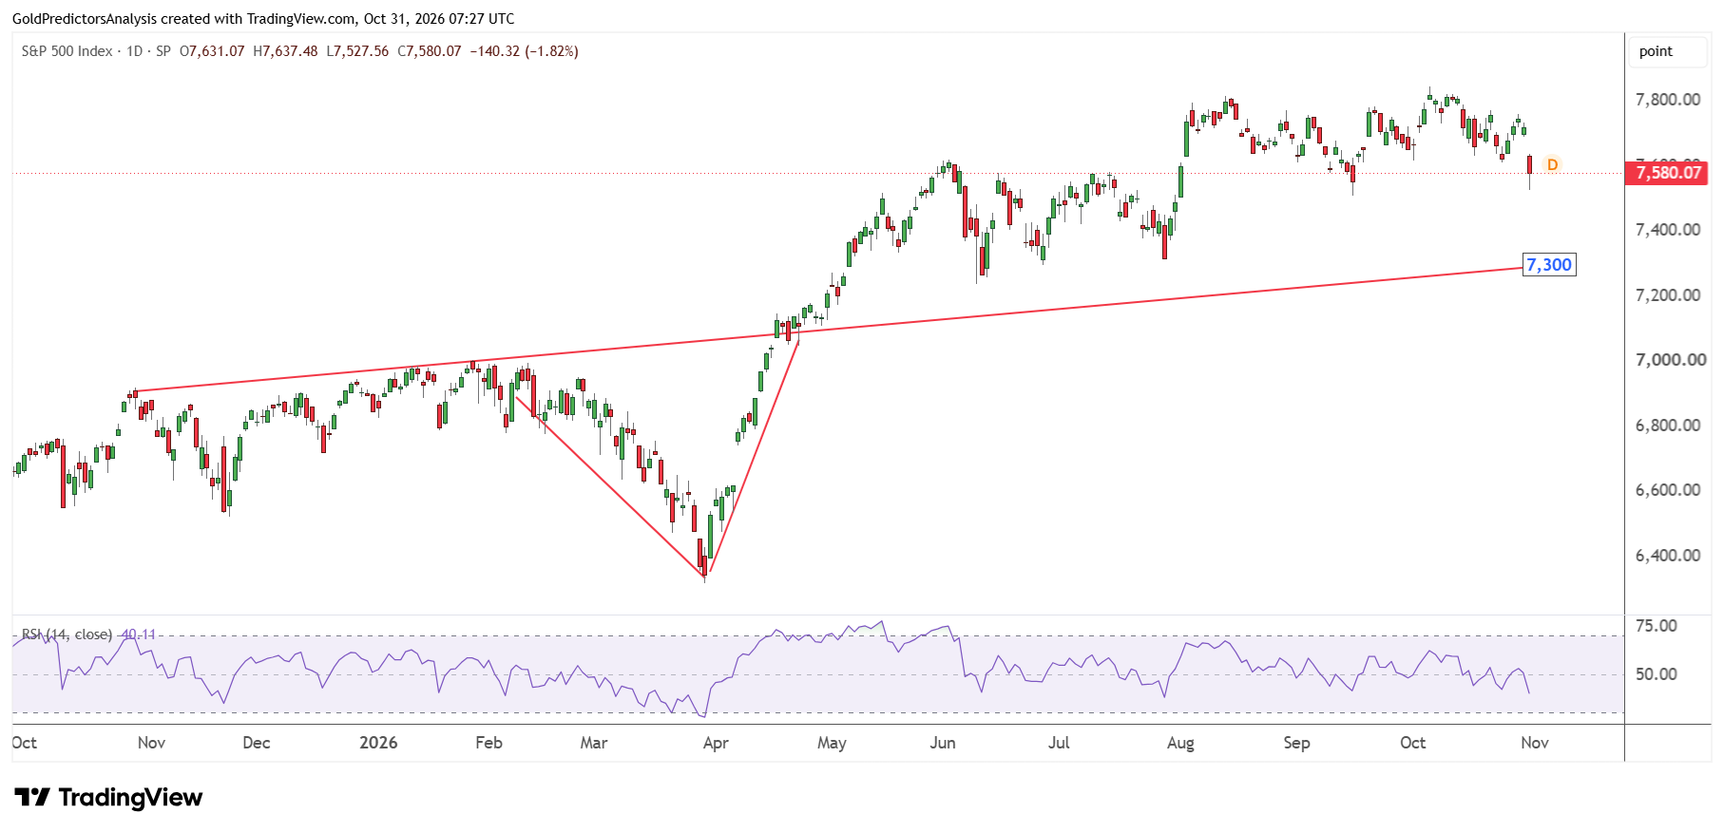Select the red 7,580.07 current price label
Viewport: 1724px width, 833px height.
(1668, 173)
